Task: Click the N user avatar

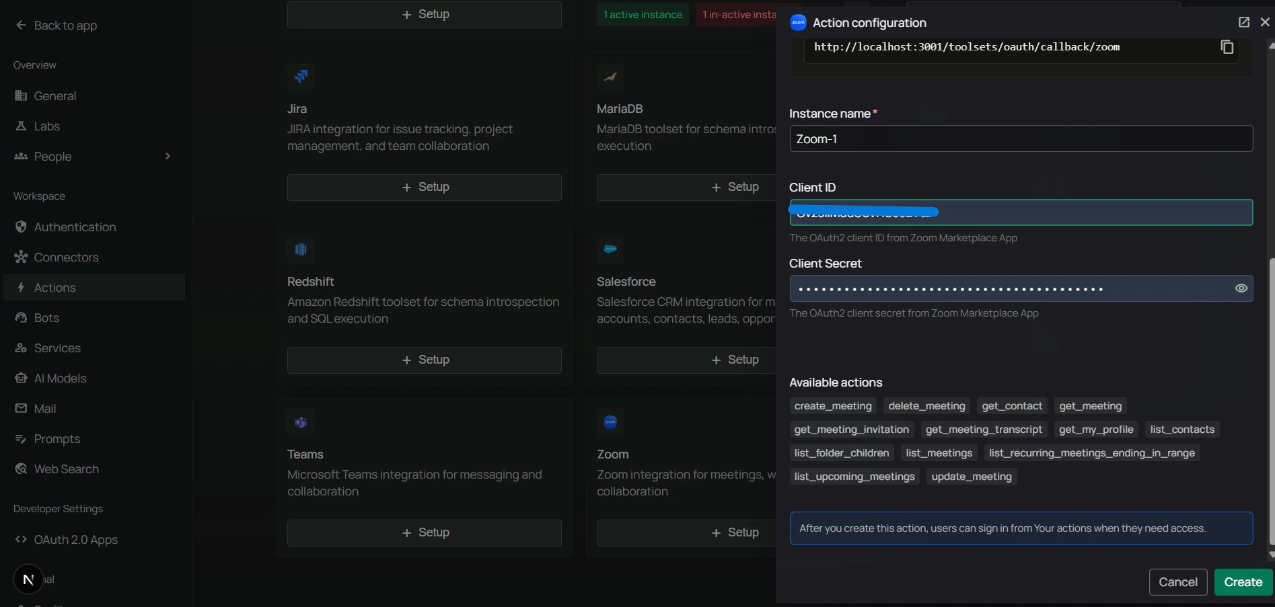Action: click(x=28, y=579)
